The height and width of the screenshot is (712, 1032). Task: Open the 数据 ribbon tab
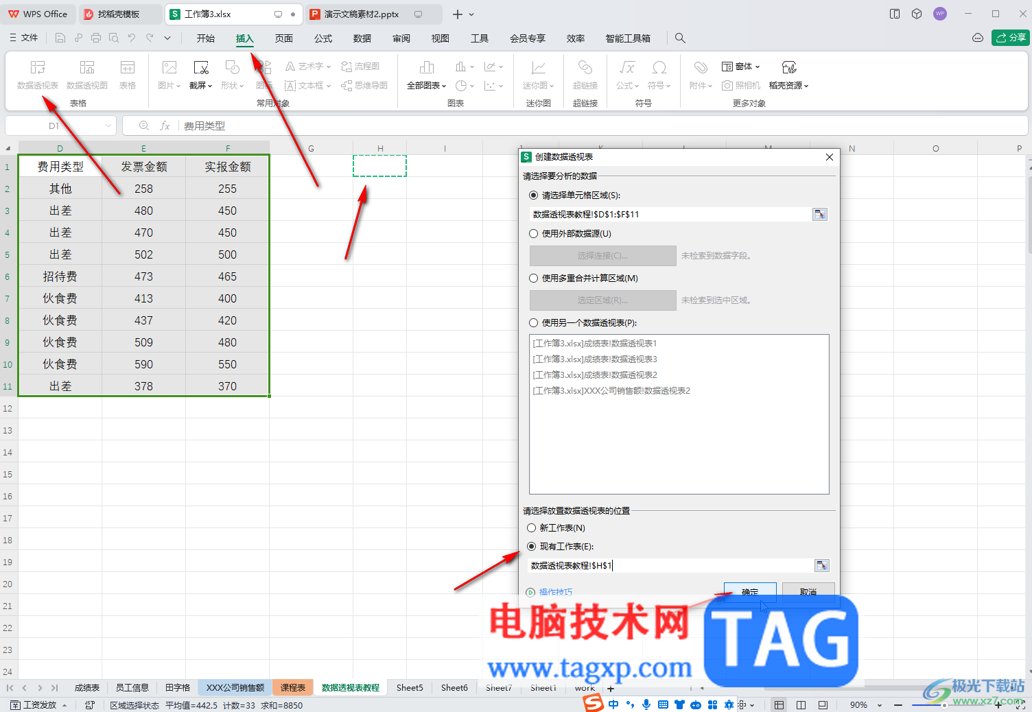coord(362,38)
